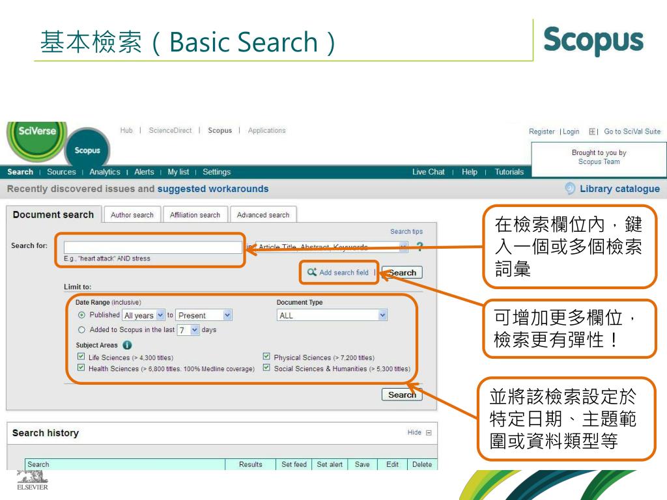This screenshot has height=500, width=667.
Task: Toggle Social Sciences & Humanities checkbox
Action: [266, 367]
